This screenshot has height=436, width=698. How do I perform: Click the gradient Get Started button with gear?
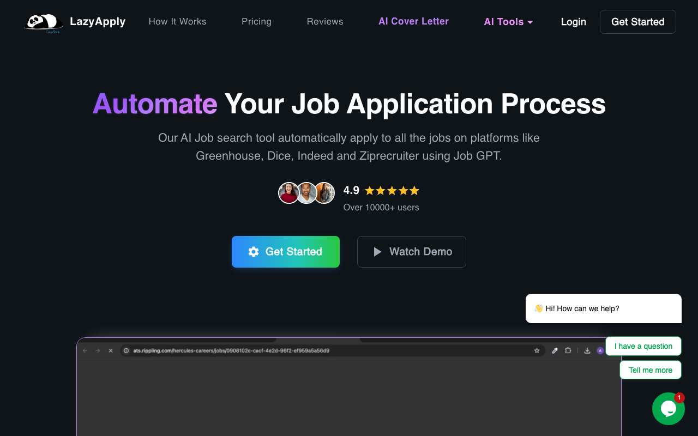click(x=286, y=252)
